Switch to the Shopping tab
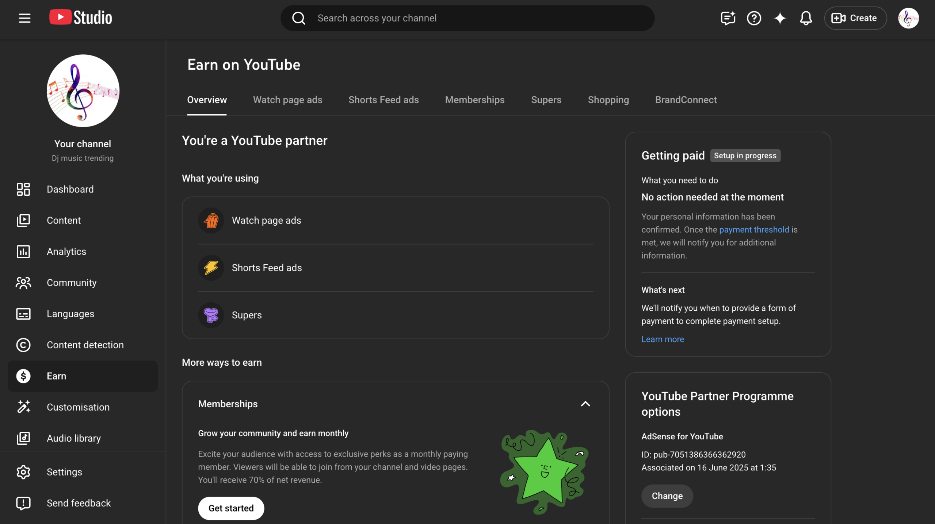This screenshot has height=524, width=935. (608, 100)
